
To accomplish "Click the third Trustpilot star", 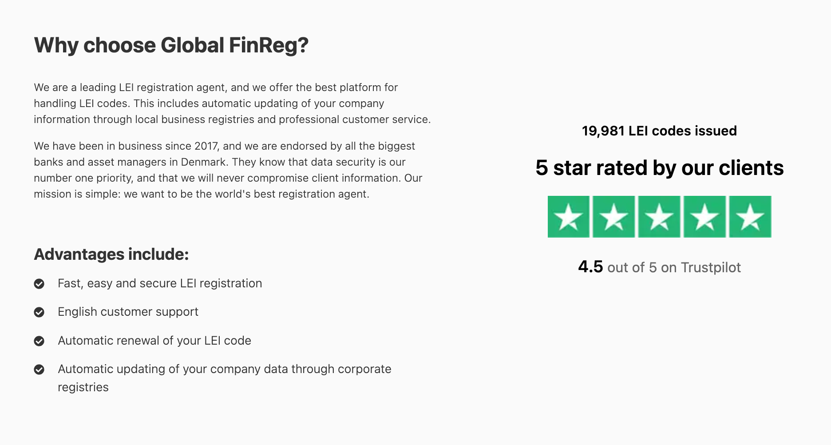I will pos(659,217).
